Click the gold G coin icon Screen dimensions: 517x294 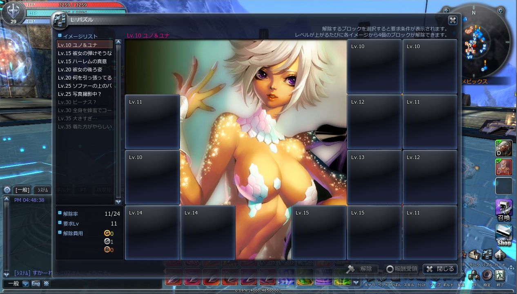(x=107, y=233)
